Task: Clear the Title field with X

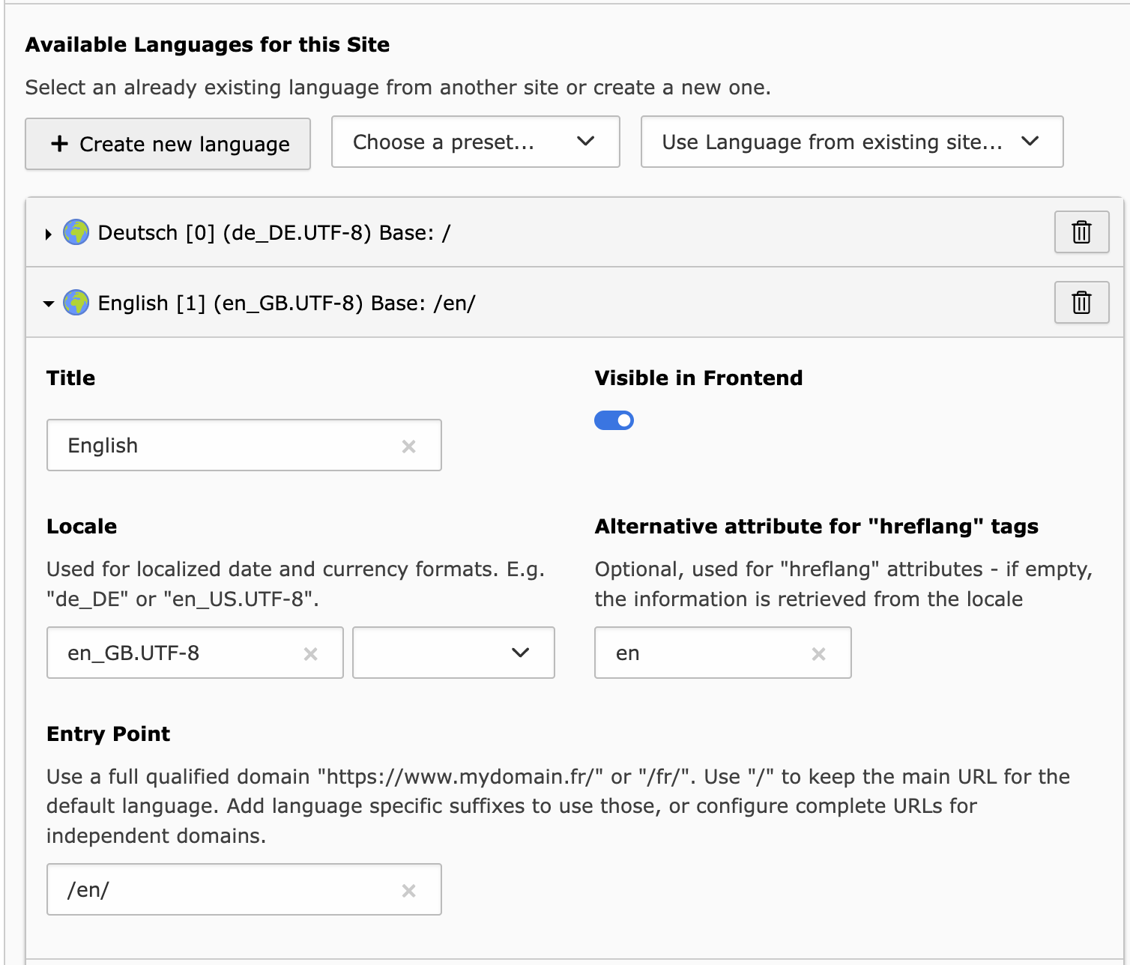Action: point(408,447)
